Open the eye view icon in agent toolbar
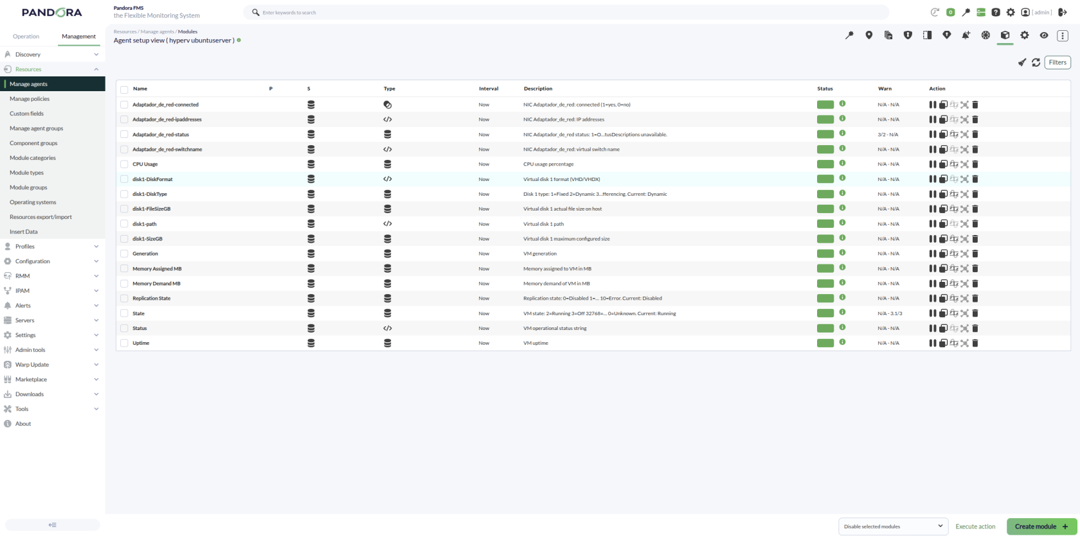The height and width of the screenshot is (538, 1080). 1044,35
